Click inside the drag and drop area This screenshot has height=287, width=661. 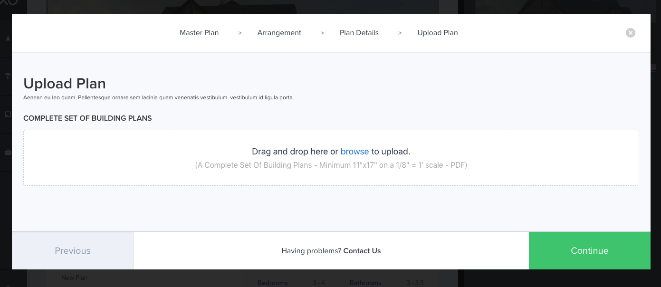[x=331, y=158]
